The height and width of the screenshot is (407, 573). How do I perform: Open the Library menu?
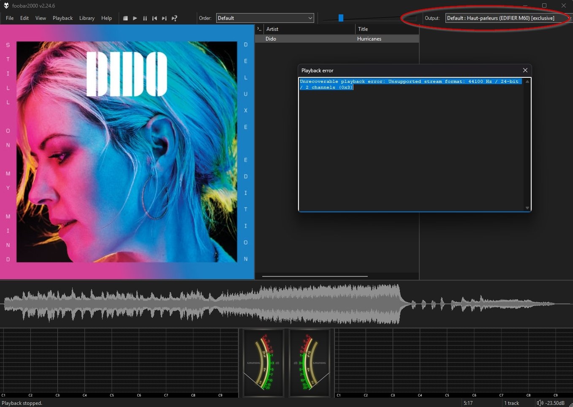[x=87, y=18]
